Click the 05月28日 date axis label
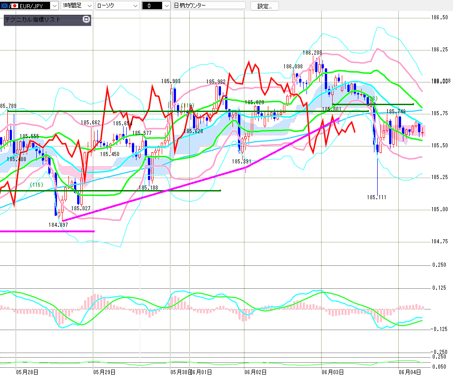Viewport: 453px width, 376px height. coord(27,372)
